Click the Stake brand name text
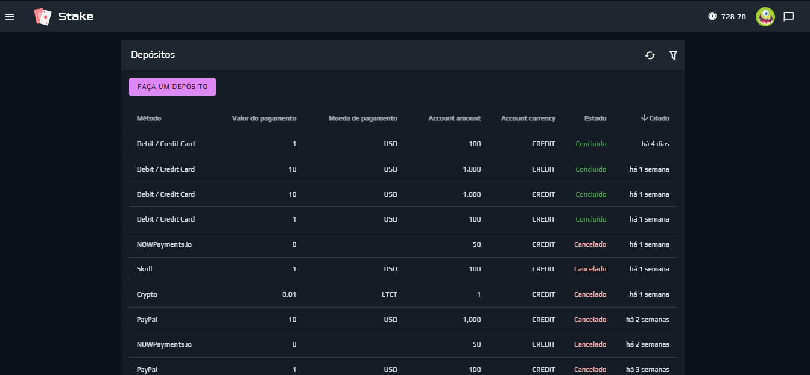The height and width of the screenshot is (375, 810). [75, 17]
